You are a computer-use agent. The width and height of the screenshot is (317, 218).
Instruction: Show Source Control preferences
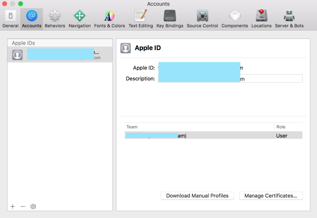pos(202,19)
